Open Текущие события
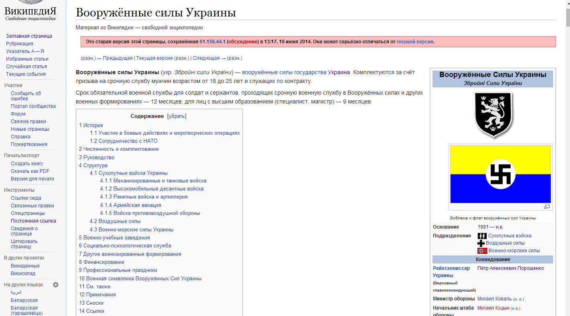The image size is (570, 316). 26,74
